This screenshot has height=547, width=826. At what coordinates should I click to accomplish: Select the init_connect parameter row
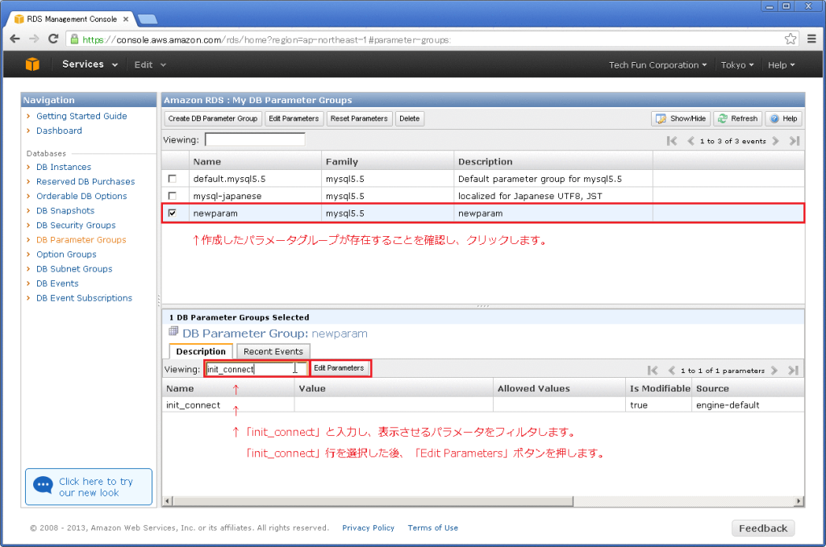pos(483,405)
